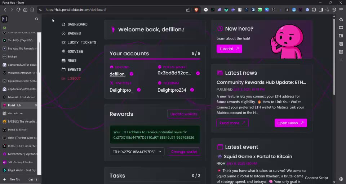Add sidebar item with plus icon
The image size is (346, 184).
pyautogui.click(x=341, y=60)
